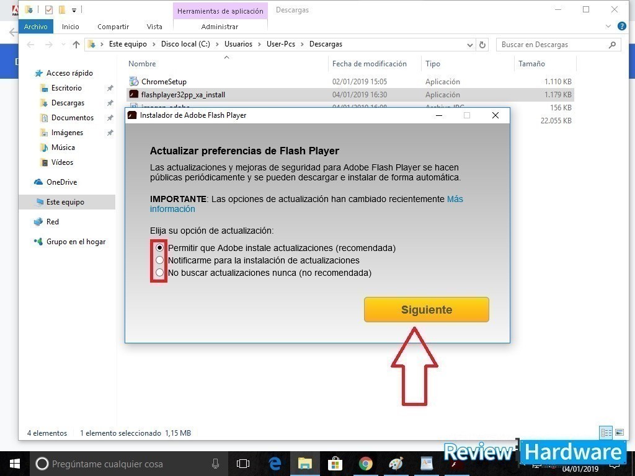Click the Siguiente button in Flash installer
Viewport: 635px width, 476px height.
[427, 310]
